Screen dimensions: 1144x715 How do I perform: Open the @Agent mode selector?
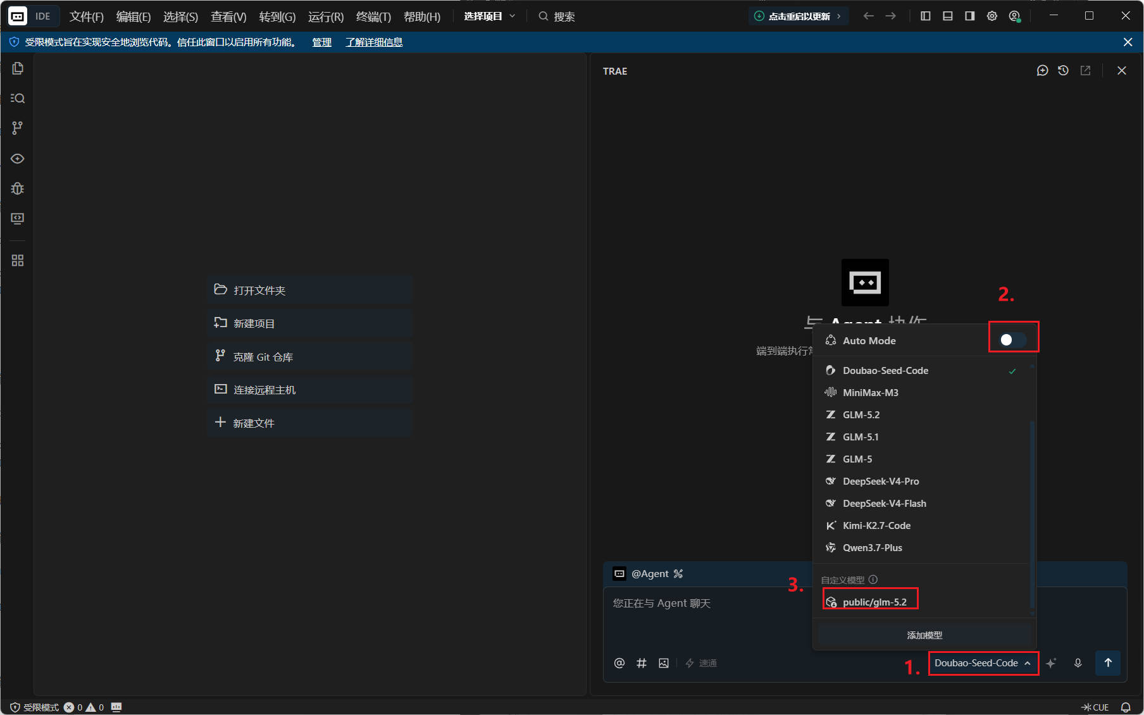[x=649, y=574]
